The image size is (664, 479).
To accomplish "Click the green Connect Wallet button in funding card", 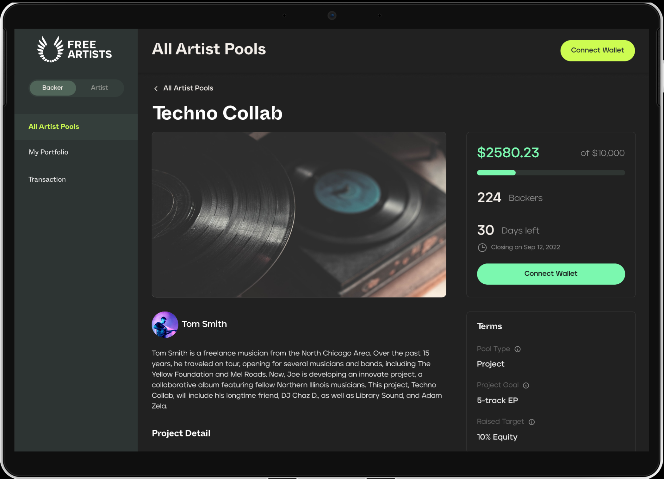I will [551, 274].
